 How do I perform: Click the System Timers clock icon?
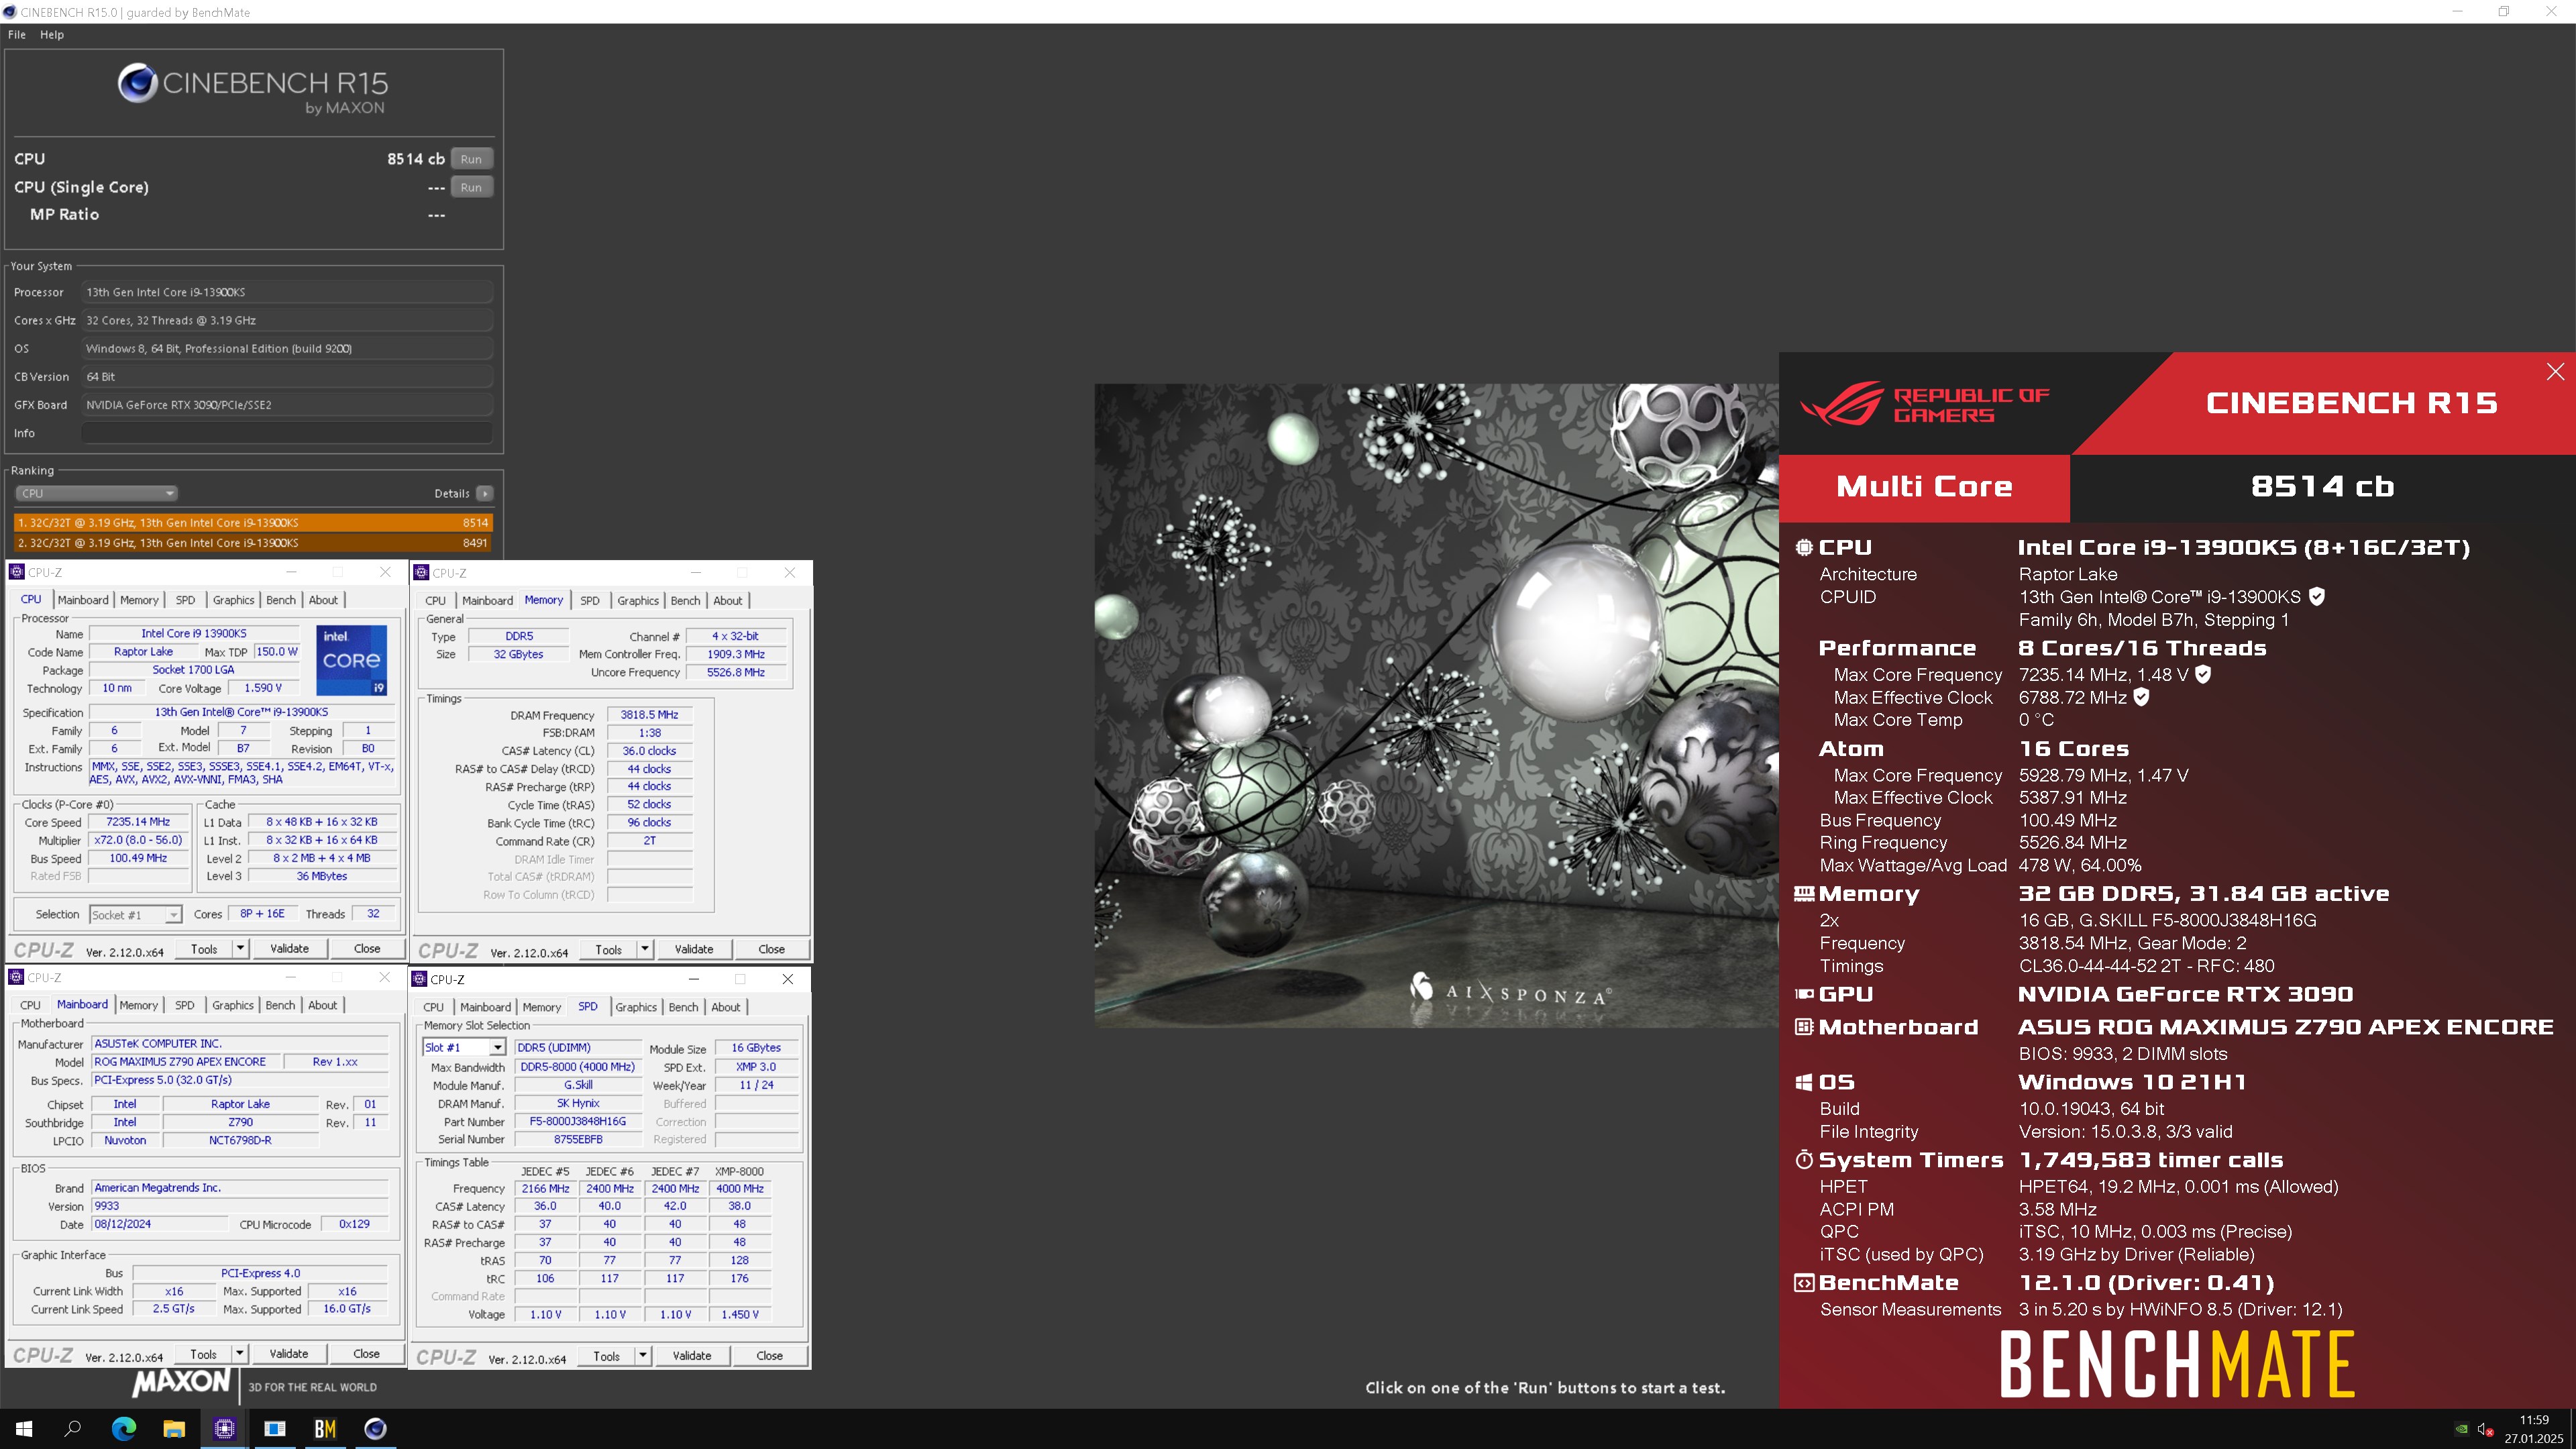point(1804,1160)
